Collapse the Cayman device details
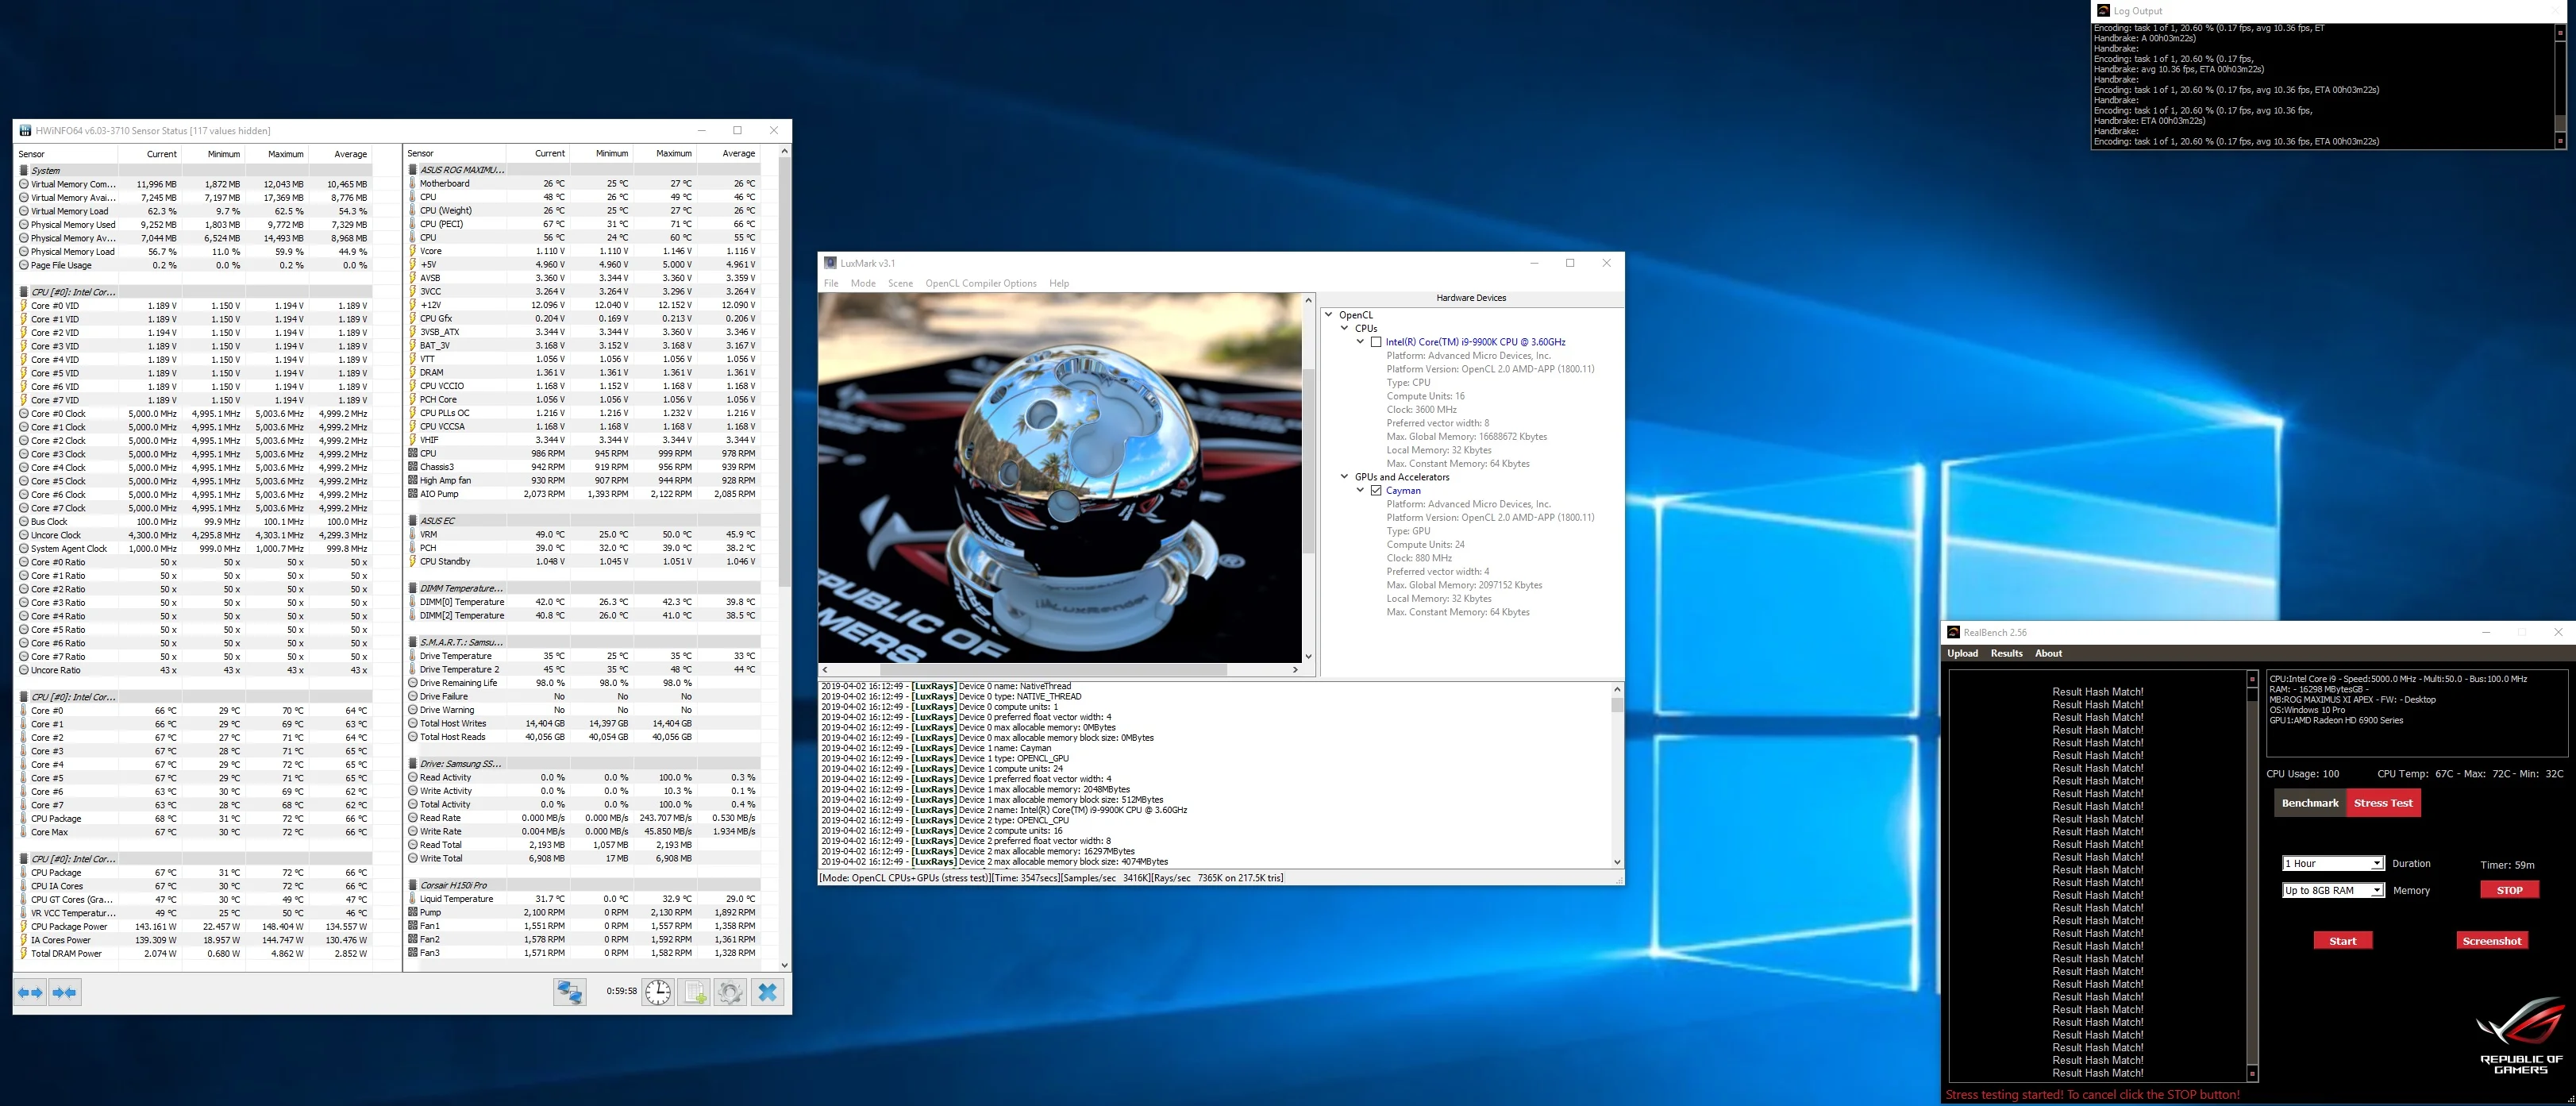Image resolution: width=2576 pixels, height=1106 pixels. 1361,491
